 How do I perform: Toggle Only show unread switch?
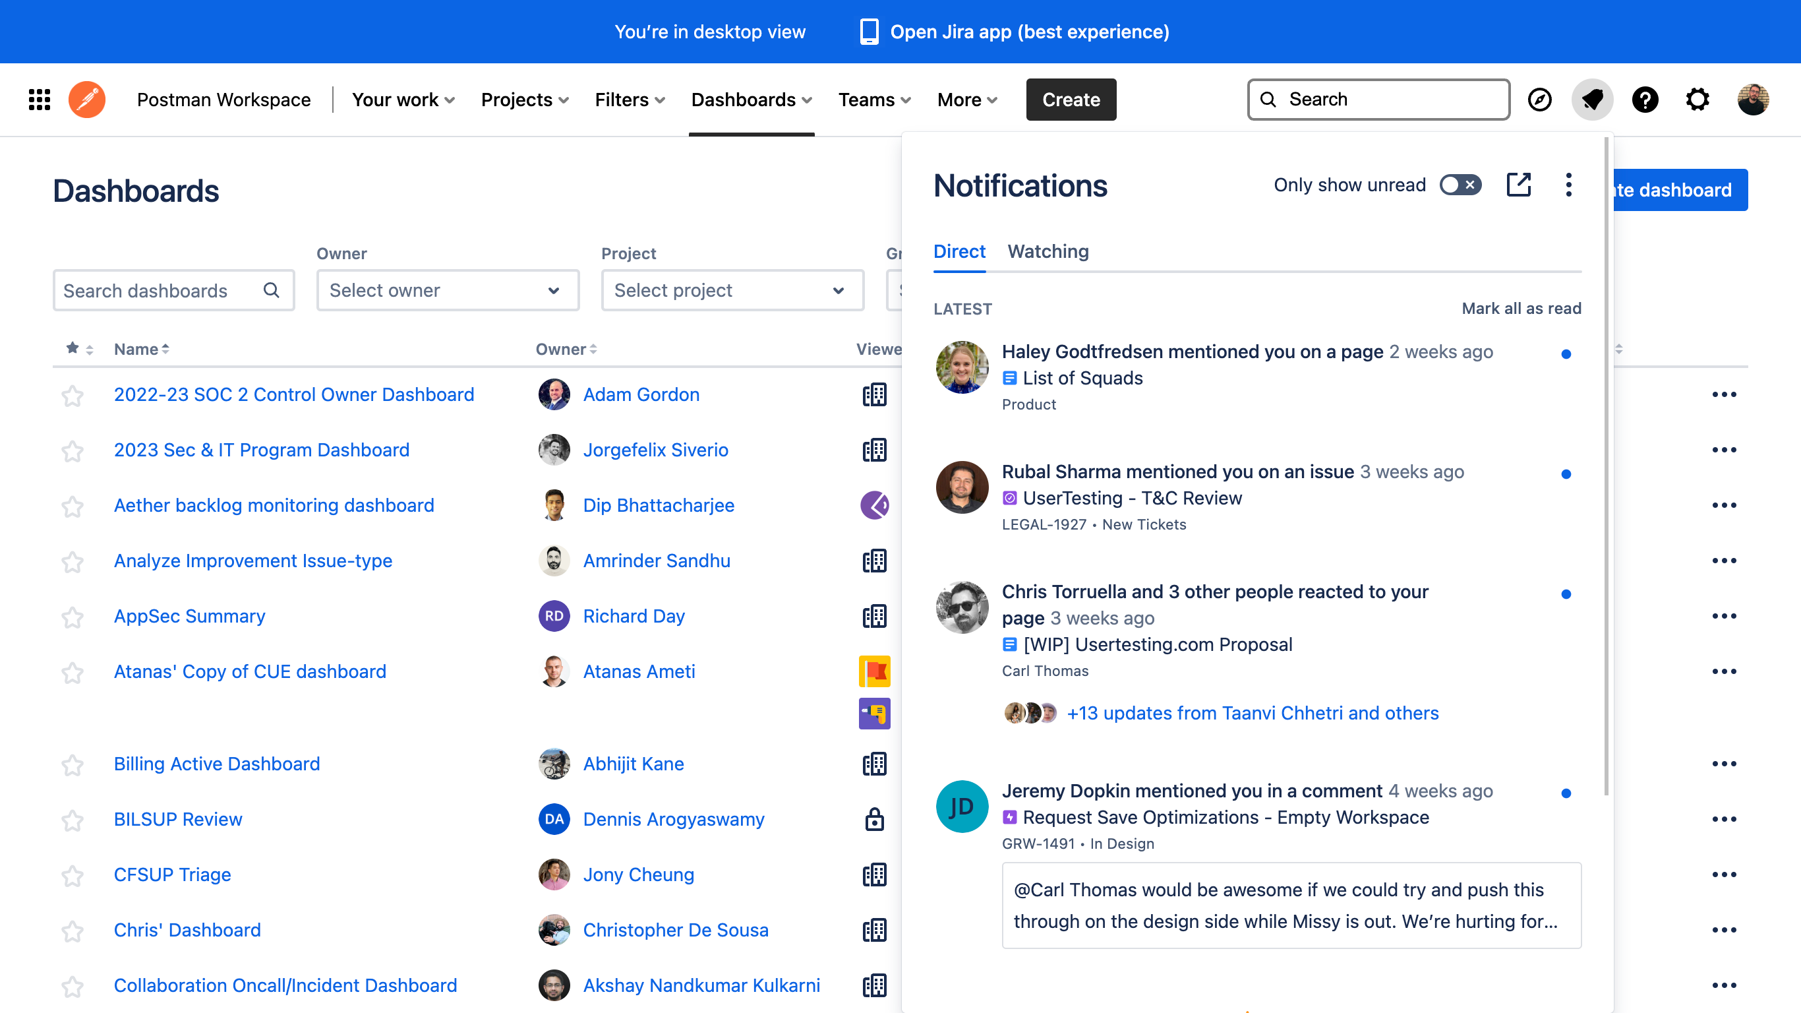(x=1460, y=185)
